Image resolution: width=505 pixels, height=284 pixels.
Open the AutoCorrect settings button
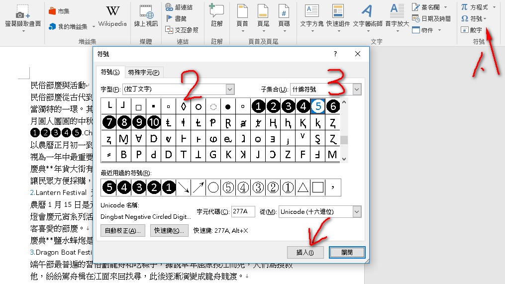[123, 230]
